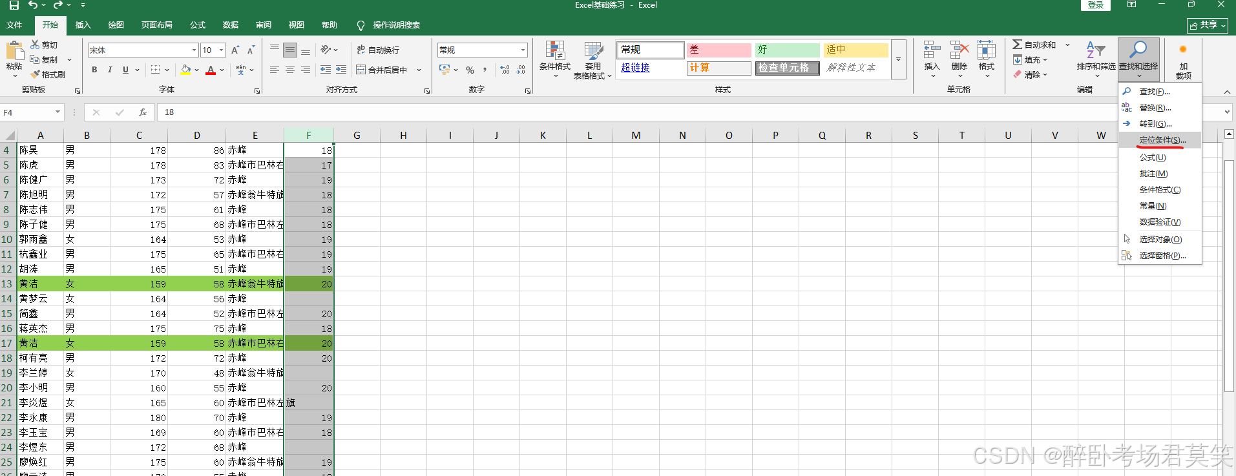Click AutoSum (自动求和)

pos(1034,45)
